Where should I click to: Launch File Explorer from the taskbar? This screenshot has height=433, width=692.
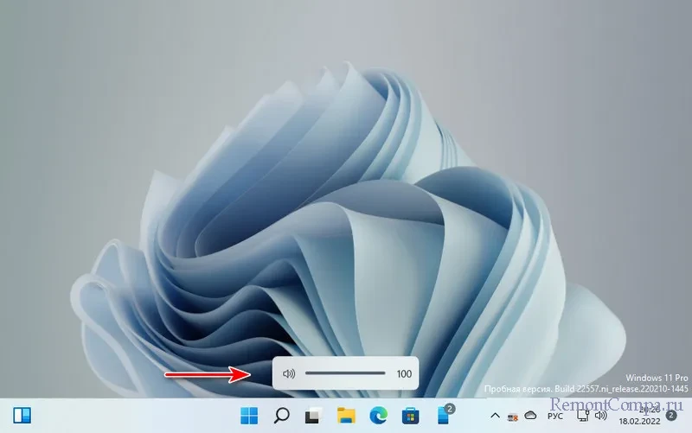pyautogui.click(x=347, y=415)
